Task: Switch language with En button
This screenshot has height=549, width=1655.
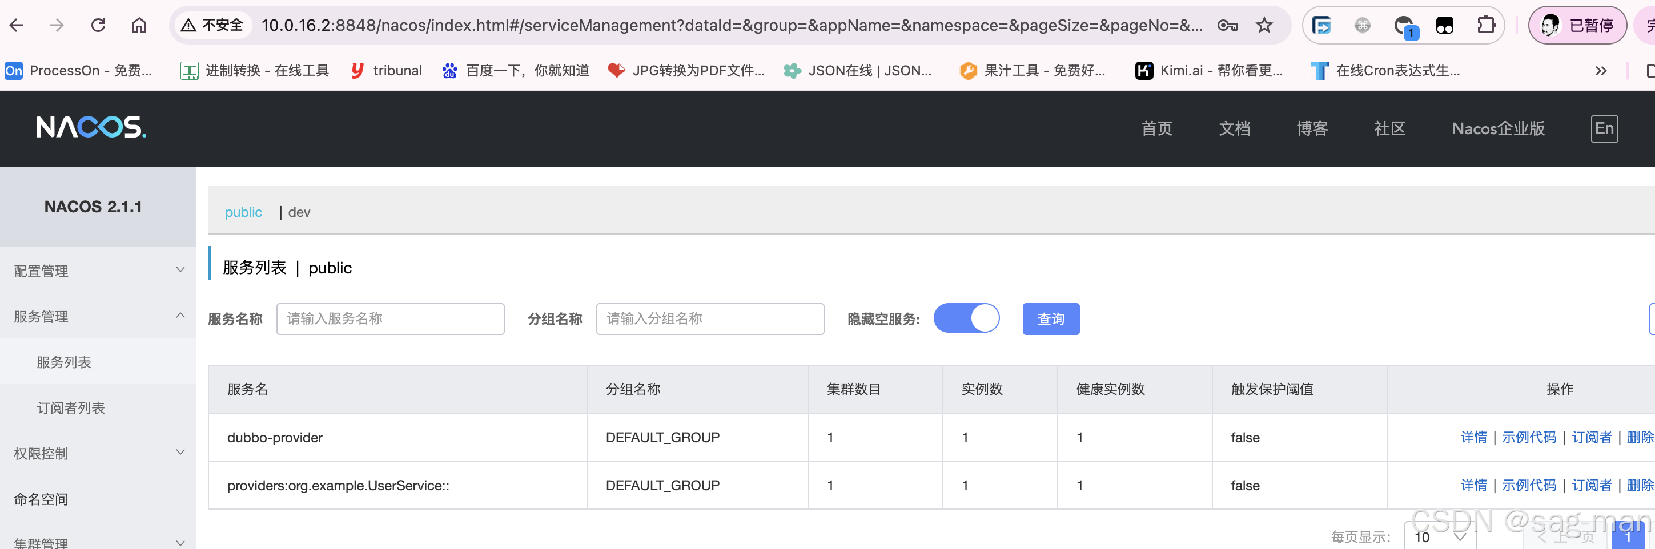Action: tap(1604, 128)
